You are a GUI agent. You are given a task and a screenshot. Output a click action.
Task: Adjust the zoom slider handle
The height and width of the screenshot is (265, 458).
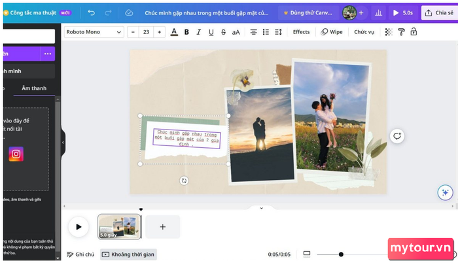pos(341,255)
